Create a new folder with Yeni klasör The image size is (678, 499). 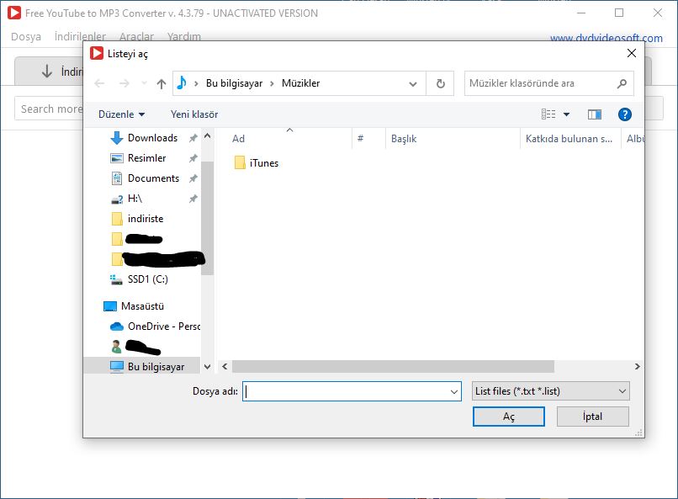[194, 114]
